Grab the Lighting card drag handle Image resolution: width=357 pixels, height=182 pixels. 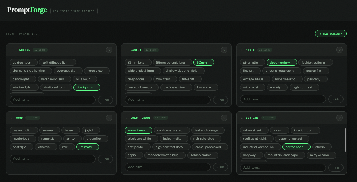point(11,50)
